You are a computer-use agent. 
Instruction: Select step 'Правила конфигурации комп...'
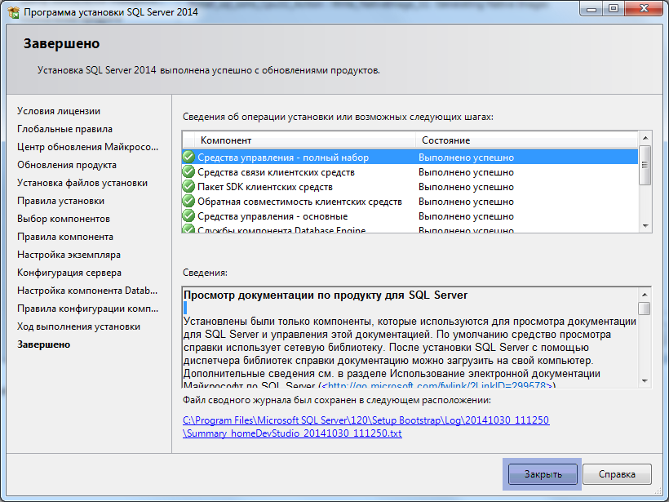[87, 309]
